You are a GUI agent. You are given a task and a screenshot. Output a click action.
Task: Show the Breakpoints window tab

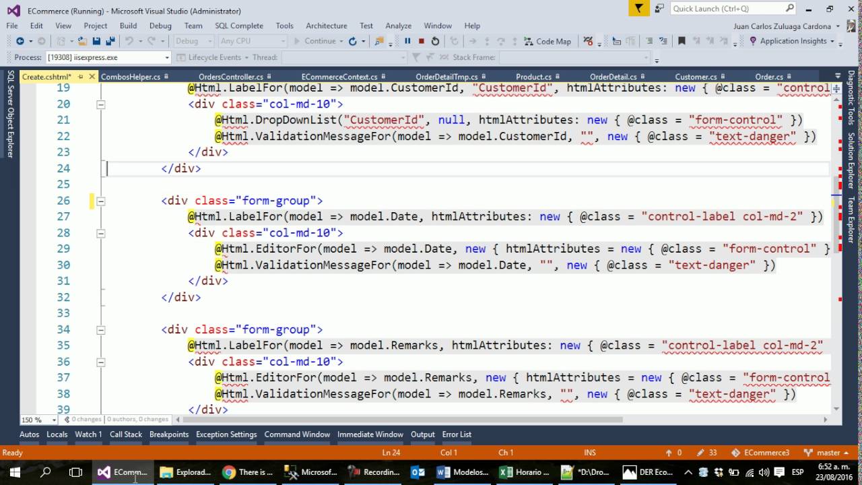click(x=169, y=434)
